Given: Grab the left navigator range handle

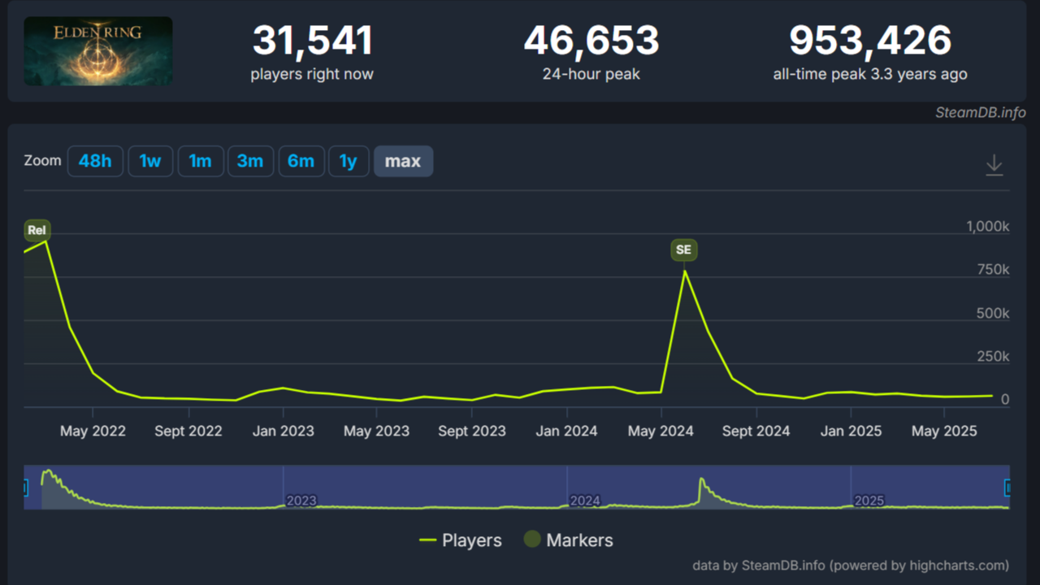Looking at the screenshot, I should [x=24, y=487].
